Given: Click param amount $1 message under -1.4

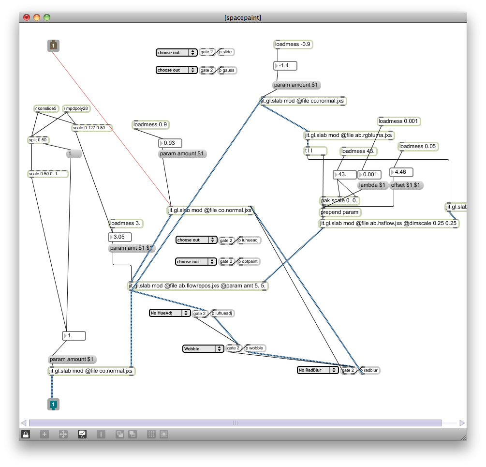Looking at the screenshot, I should tap(296, 85).
